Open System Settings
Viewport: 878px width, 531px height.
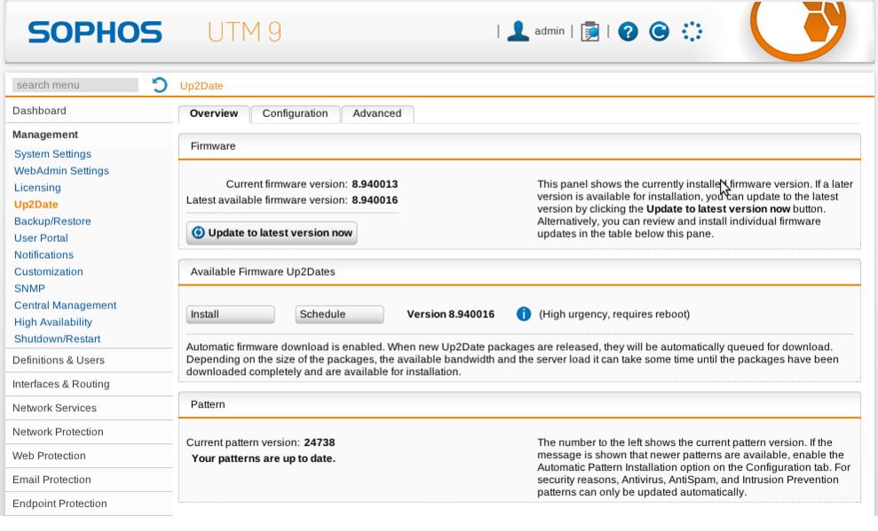[x=52, y=153]
